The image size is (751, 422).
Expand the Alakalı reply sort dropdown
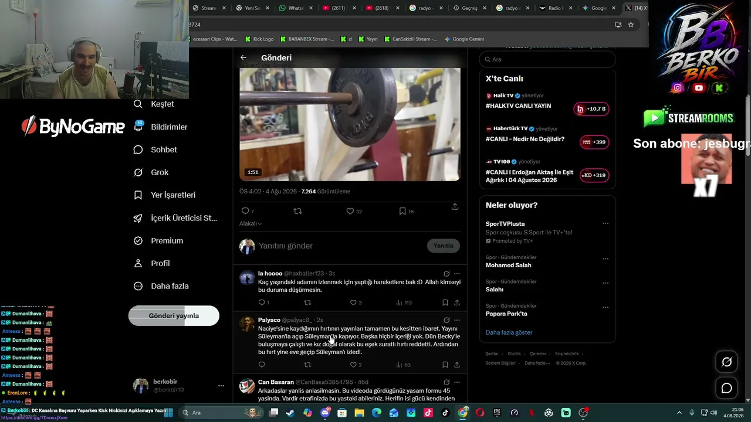click(251, 223)
